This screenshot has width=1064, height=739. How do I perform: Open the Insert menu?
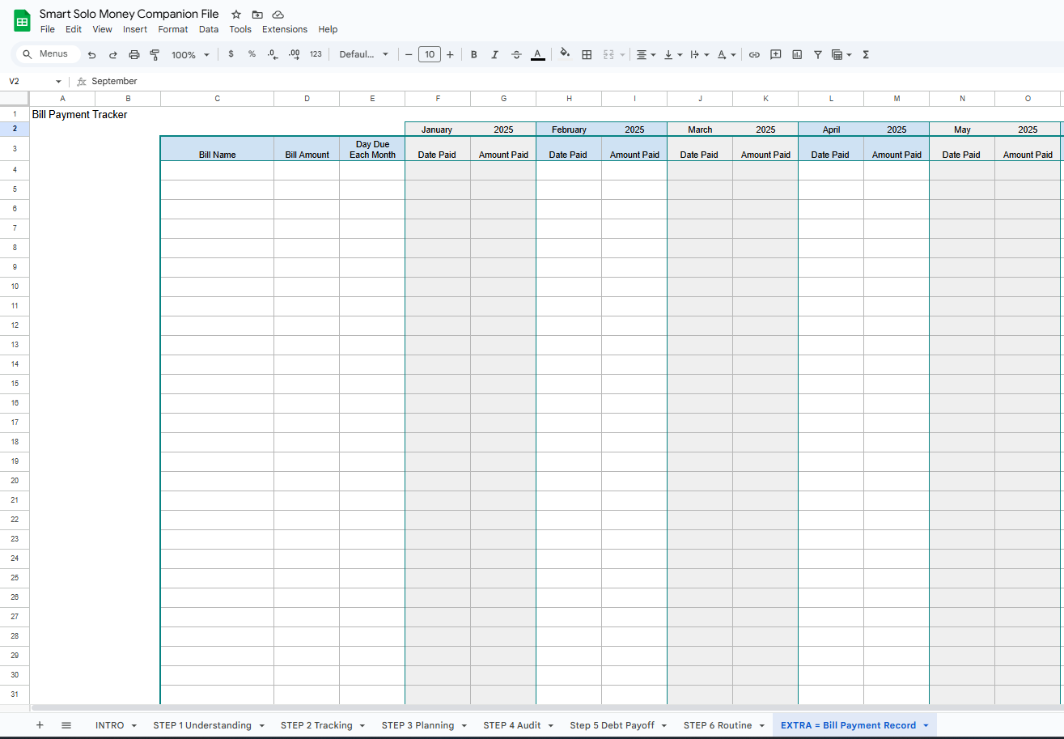pos(135,29)
